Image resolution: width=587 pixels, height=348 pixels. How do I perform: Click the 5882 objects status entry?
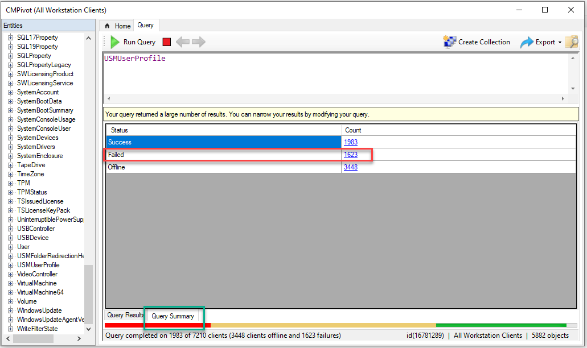tap(550, 335)
